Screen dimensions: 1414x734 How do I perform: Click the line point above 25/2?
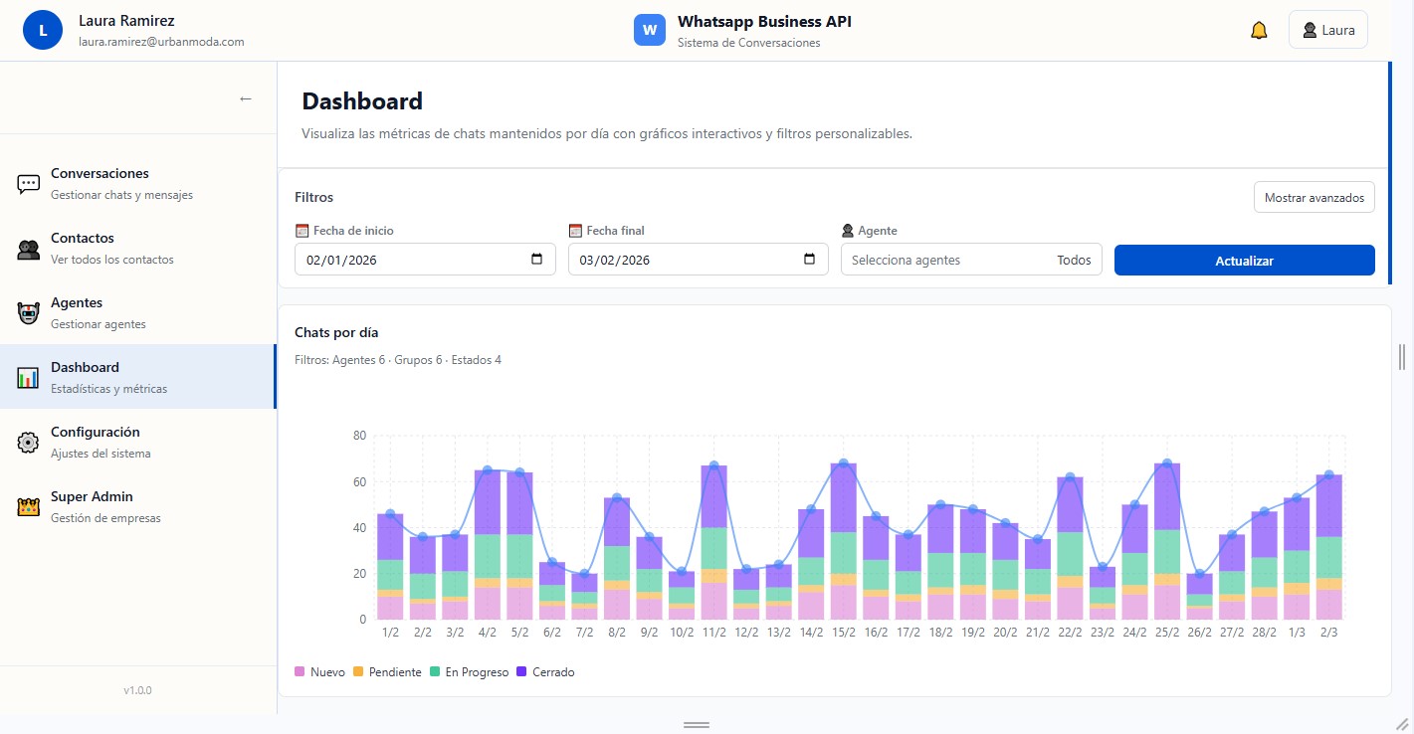[x=1167, y=463]
